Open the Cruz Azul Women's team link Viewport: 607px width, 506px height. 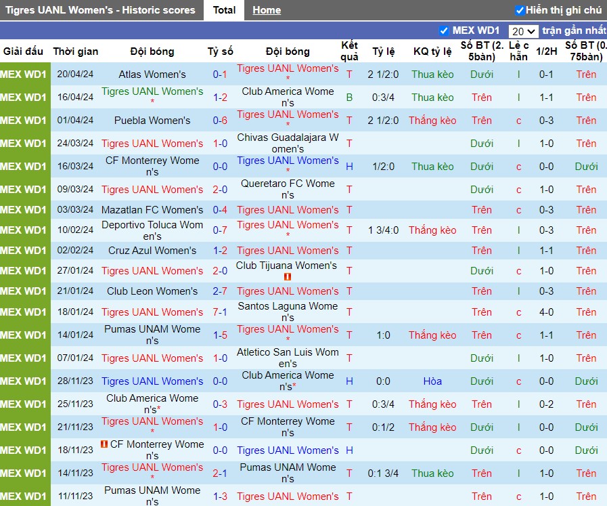click(152, 250)
